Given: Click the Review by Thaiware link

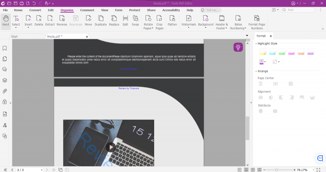Looking at the screenshot, I should 129,88.
